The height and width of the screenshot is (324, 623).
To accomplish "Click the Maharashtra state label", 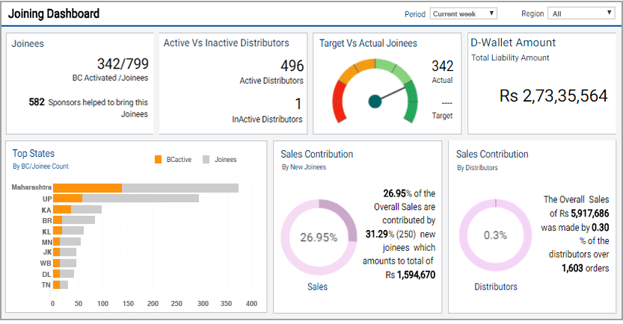I will pos(31,187).
